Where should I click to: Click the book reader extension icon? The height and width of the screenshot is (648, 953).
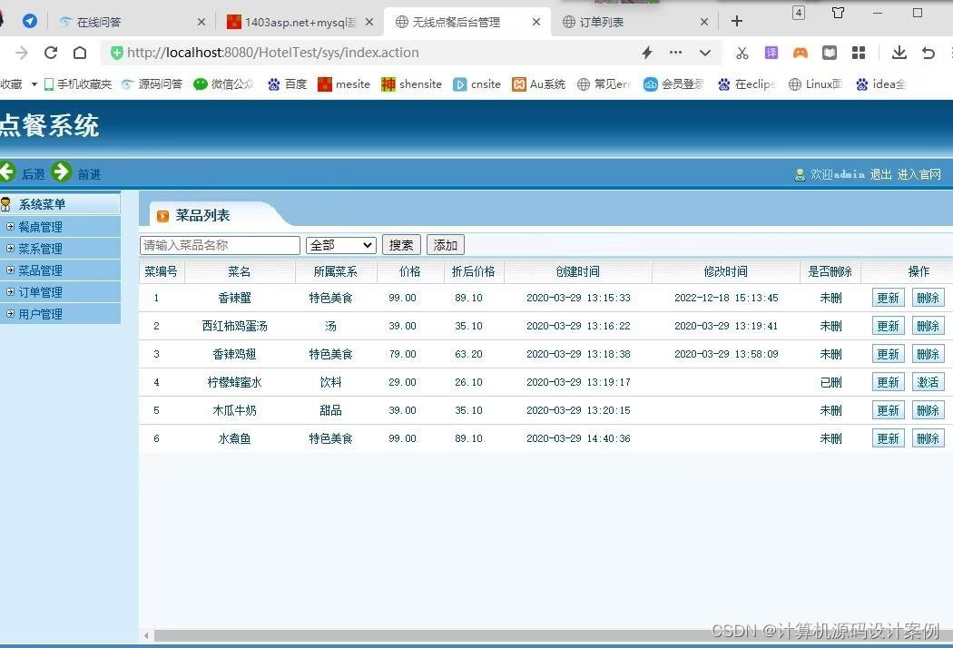830,53
